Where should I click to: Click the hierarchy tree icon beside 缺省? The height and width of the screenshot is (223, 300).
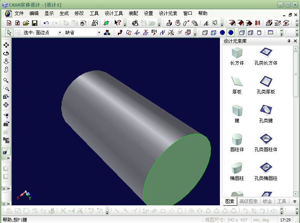point(107,33)
